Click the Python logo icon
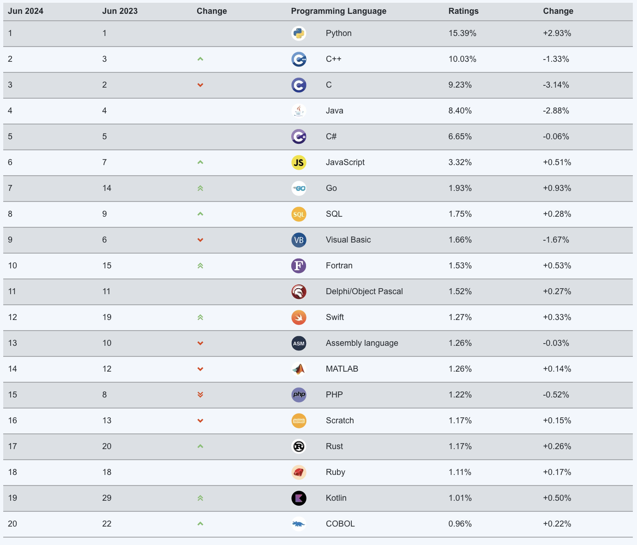Viewport: 637px width, 545px height. (x=299, y=33)
